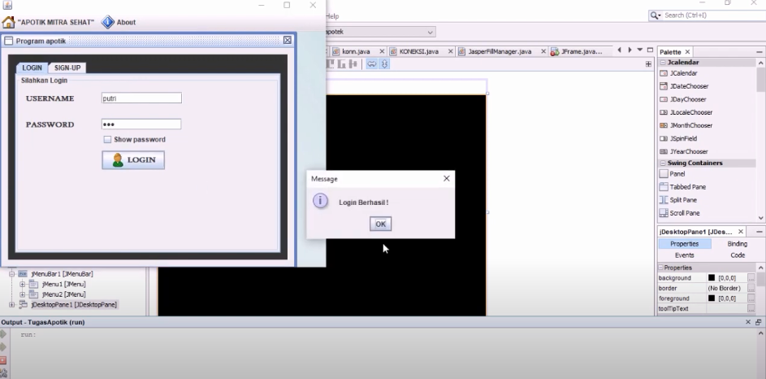766x379 pixels.
Task: Click the info icon in the Message dialog
Action: (321, 201)
